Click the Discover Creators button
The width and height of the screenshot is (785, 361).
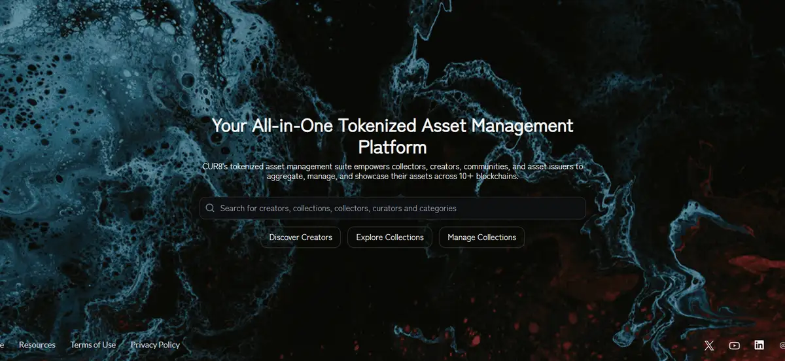[300, 237]
